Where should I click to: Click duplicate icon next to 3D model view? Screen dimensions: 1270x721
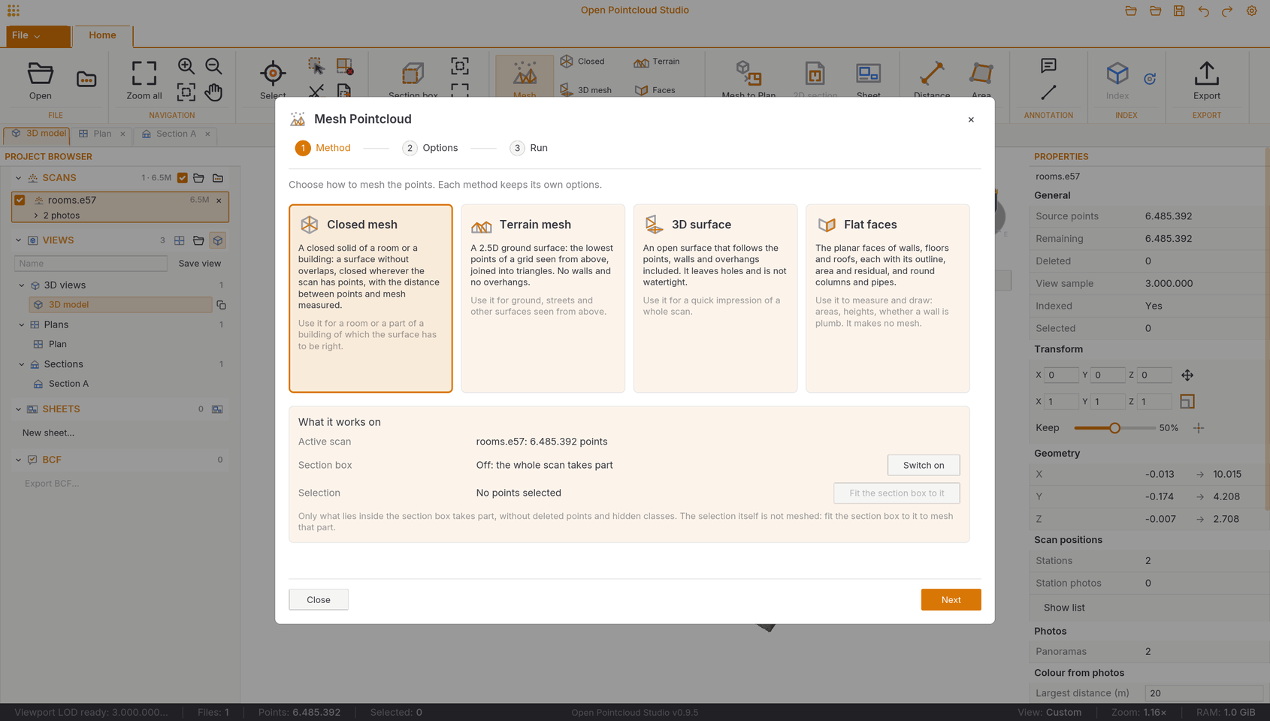click(x=221, y=305)
